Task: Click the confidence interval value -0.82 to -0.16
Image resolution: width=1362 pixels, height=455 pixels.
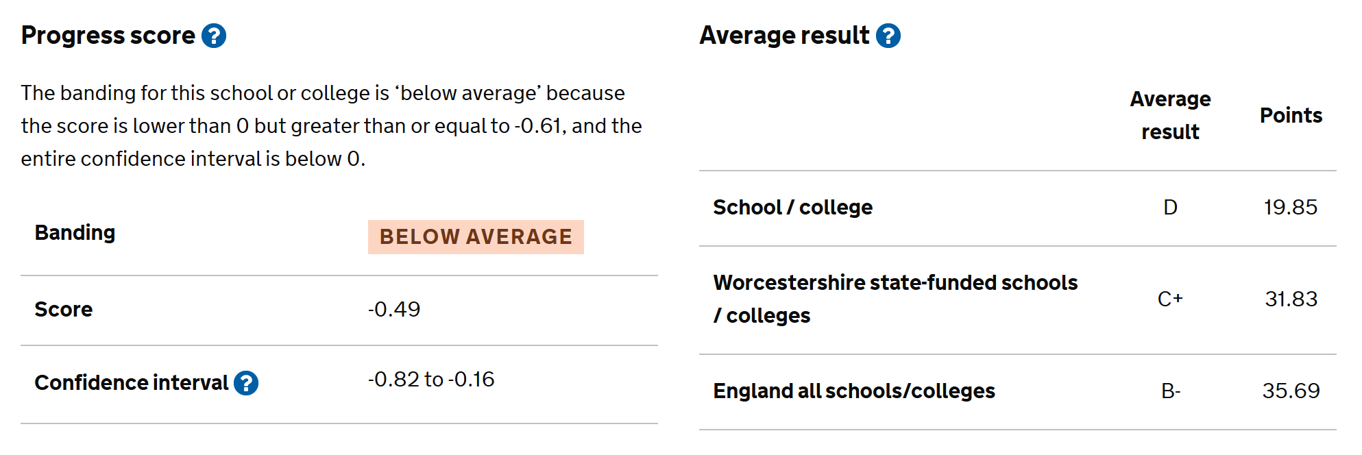Action: point(431,380)
